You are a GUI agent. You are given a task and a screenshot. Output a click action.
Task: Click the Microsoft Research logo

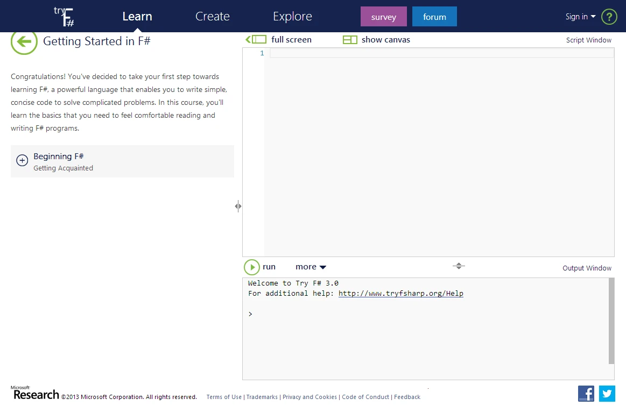tap(34, 394)
